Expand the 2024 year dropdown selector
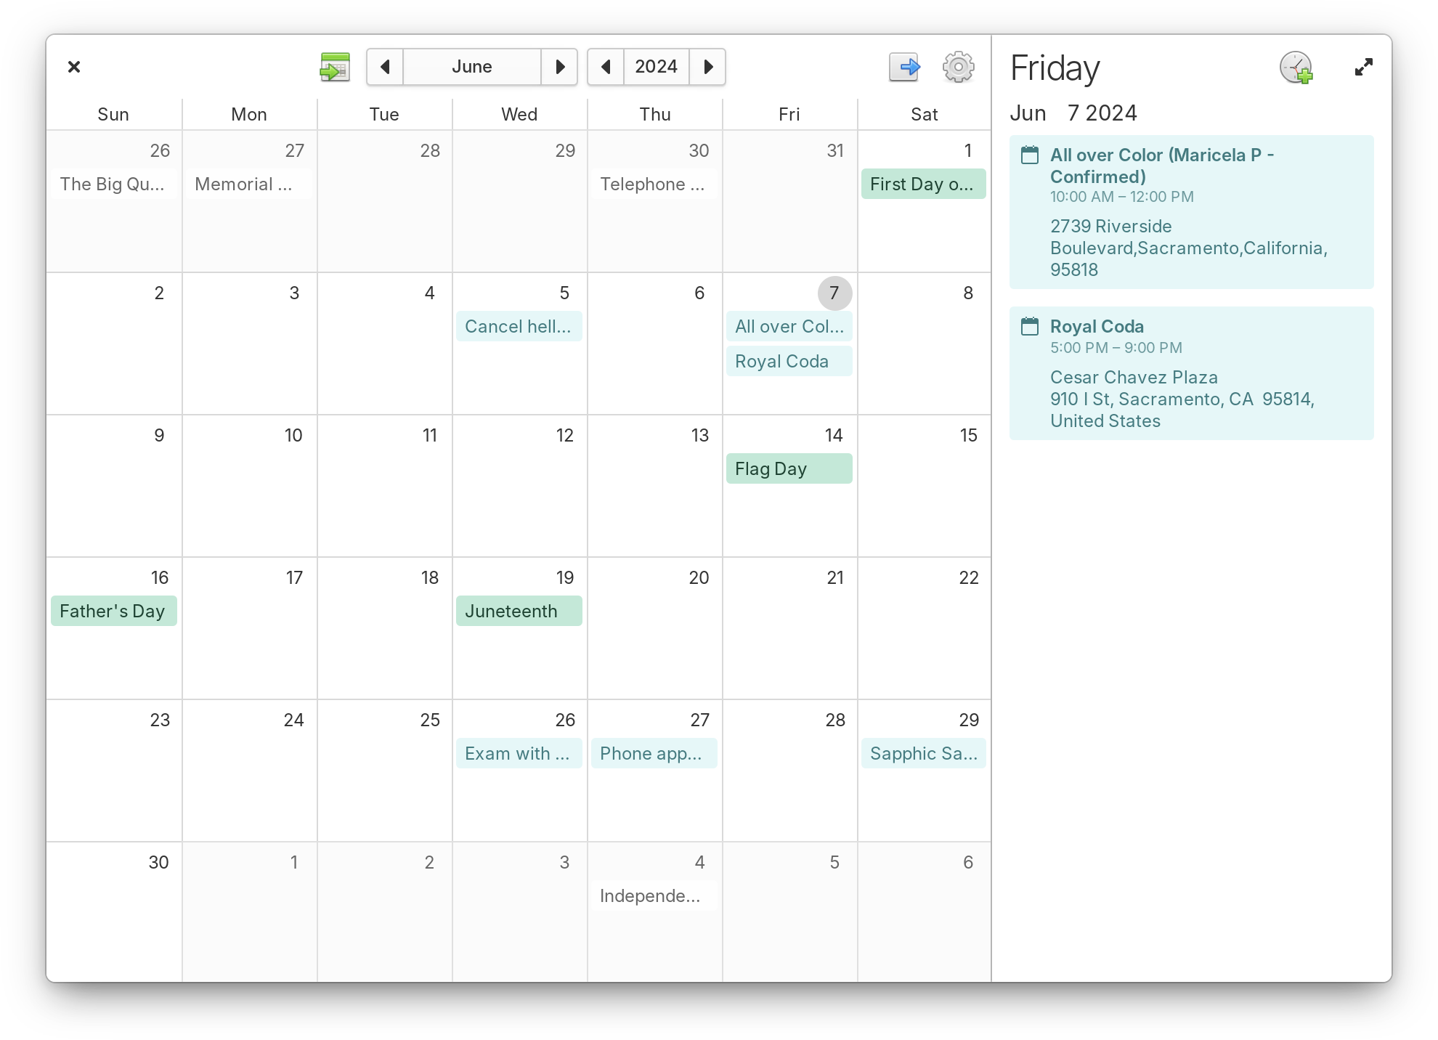 click(x=657, y=67)
